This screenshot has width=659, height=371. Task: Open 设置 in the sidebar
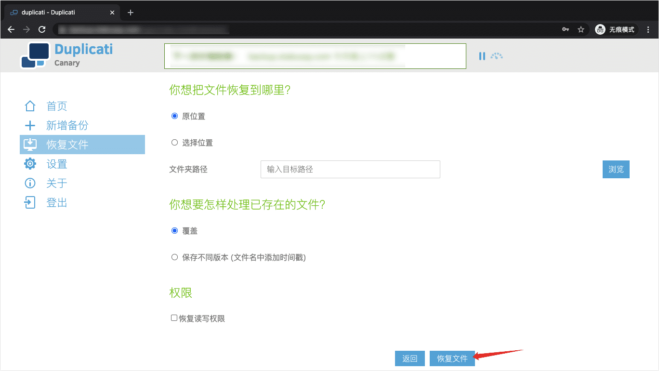point(56,164)
